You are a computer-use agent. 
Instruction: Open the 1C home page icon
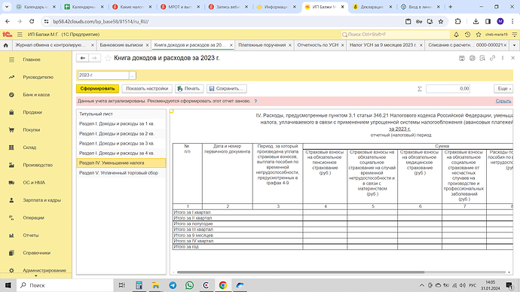pos(5,45)
